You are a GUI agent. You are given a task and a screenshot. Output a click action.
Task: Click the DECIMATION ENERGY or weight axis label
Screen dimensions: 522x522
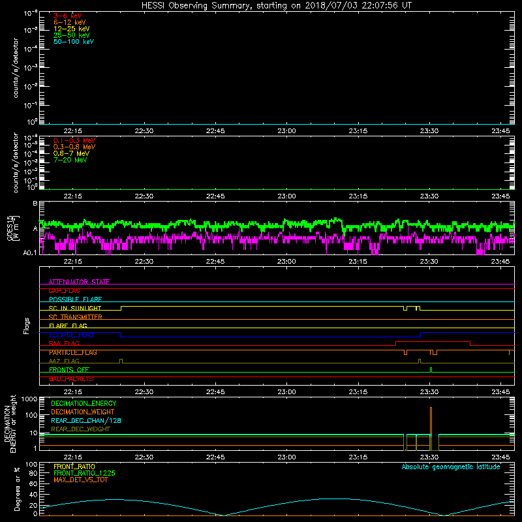(x=10, y=423)
